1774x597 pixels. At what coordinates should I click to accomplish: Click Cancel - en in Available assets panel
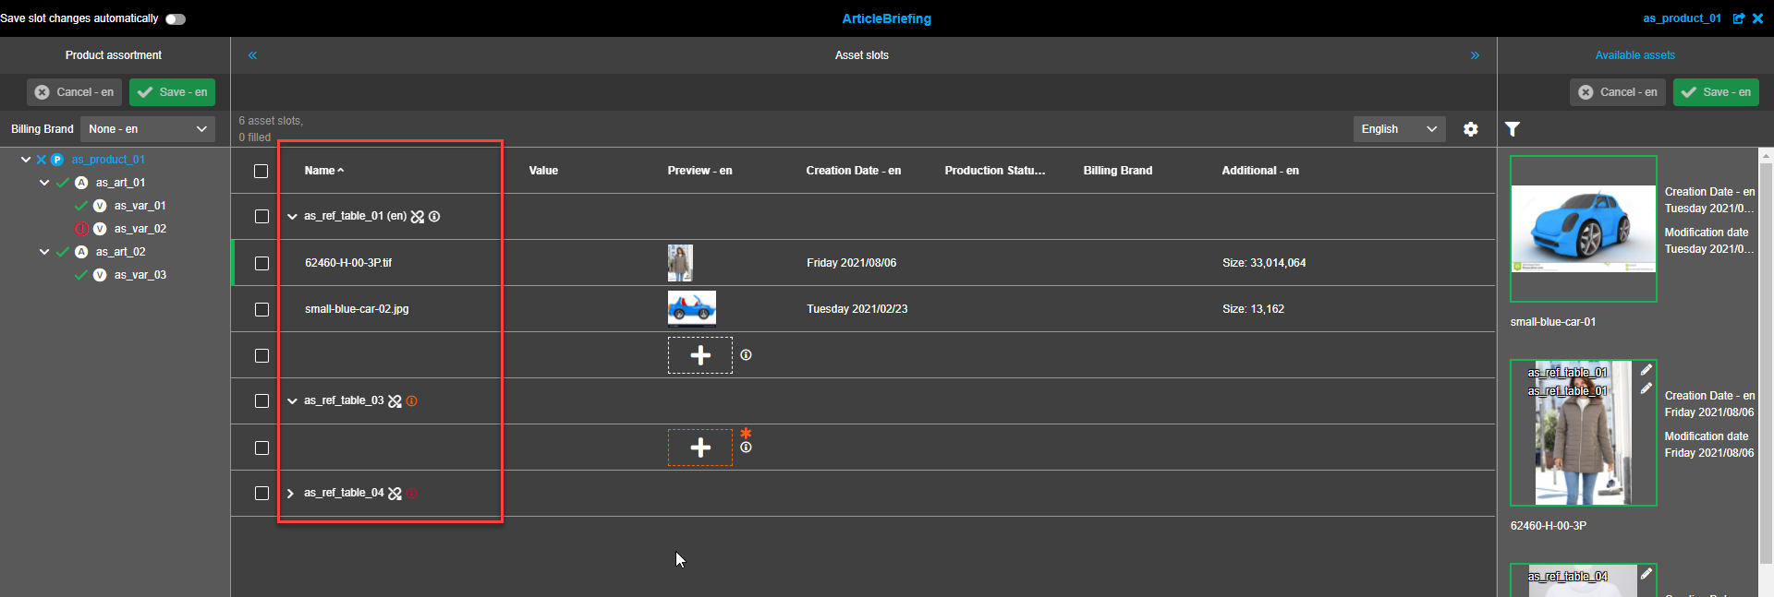pyautogui.click(x=1617, y=92)
